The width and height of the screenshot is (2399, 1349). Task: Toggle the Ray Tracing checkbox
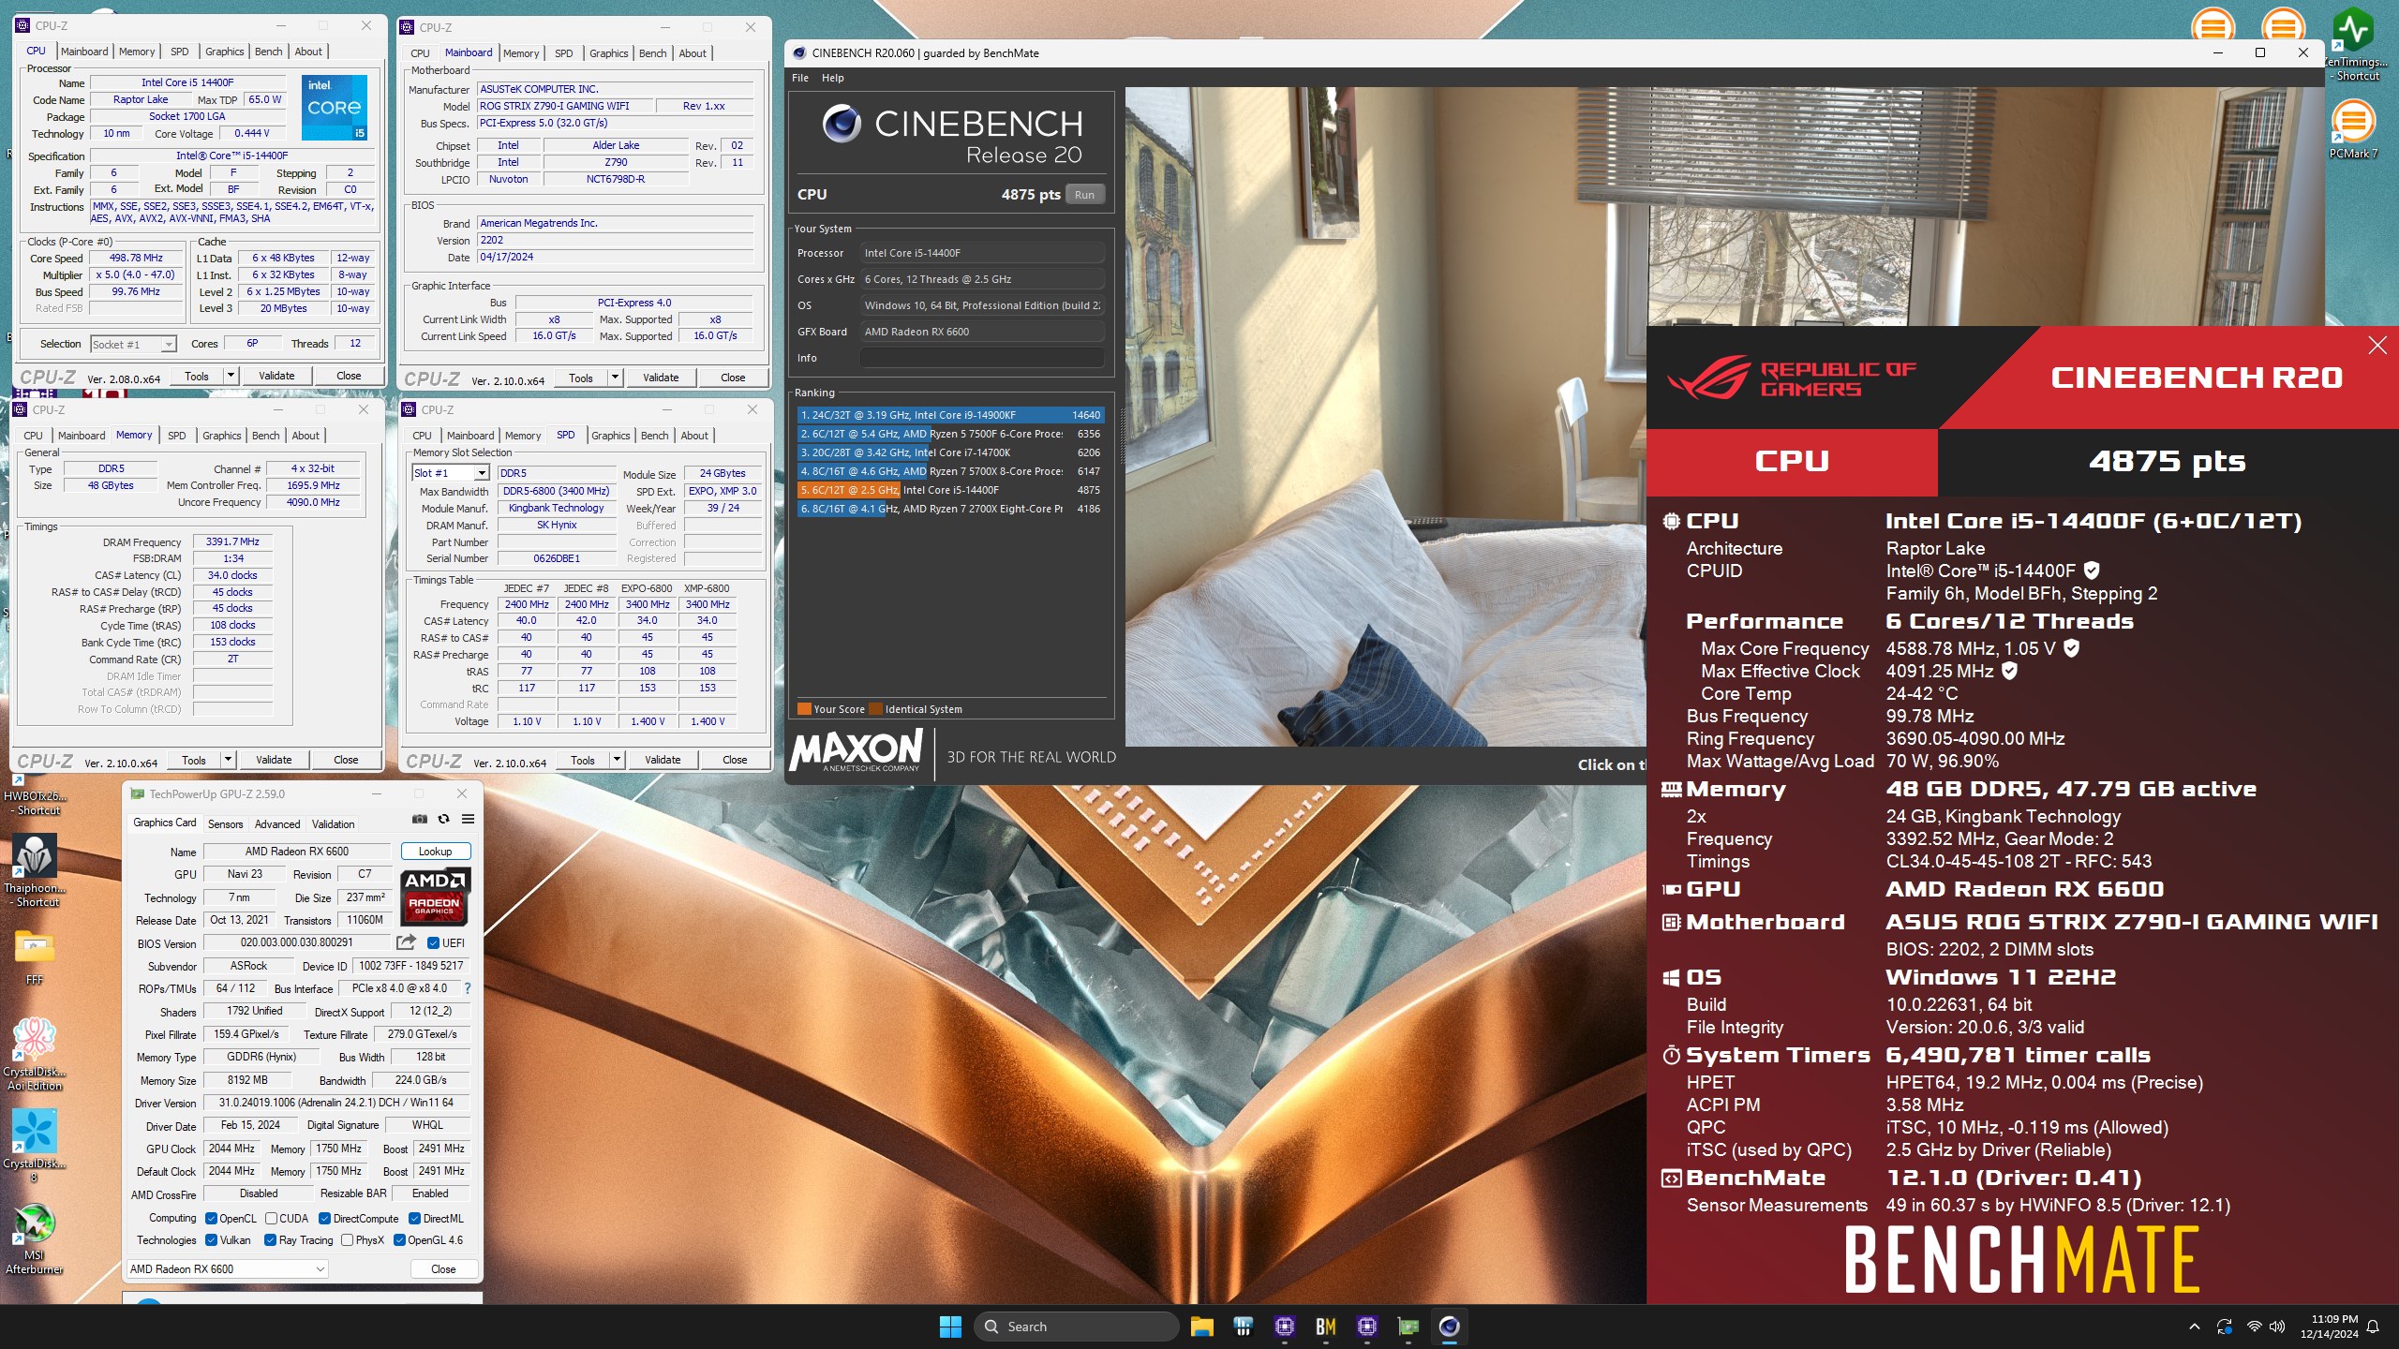[270, 1240]
